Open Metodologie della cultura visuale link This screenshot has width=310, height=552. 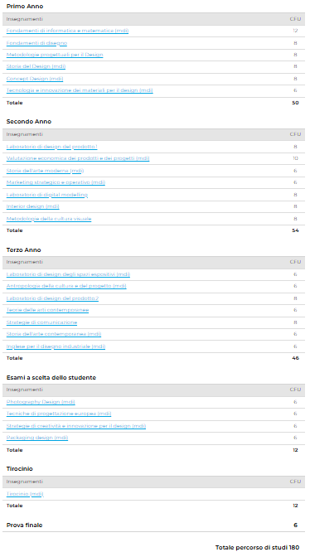click(49, 219)
